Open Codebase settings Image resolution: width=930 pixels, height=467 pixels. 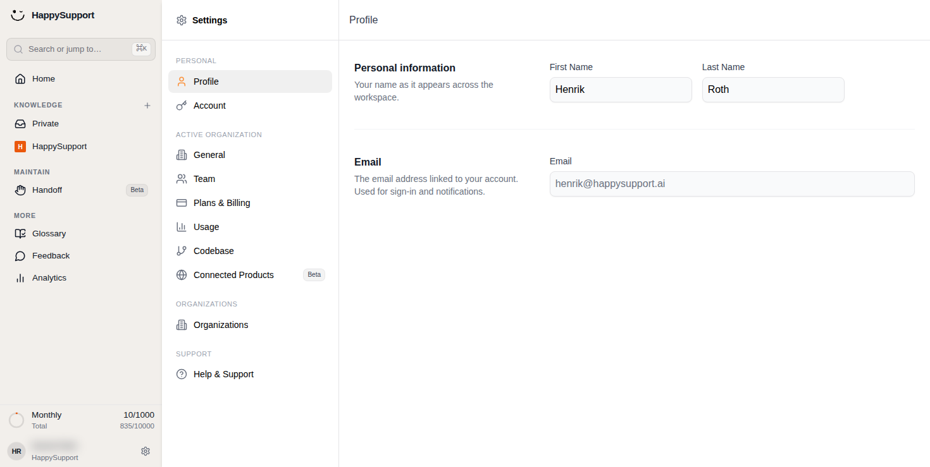(250, 251)
